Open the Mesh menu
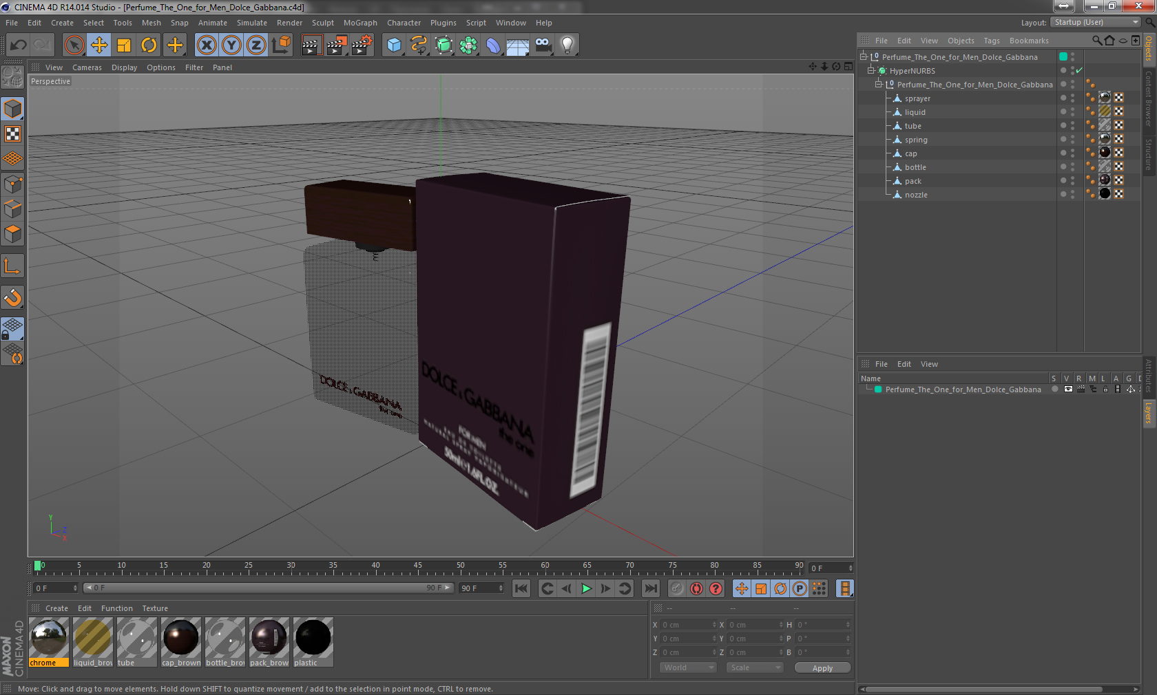This screenshot has height=695, width=1157. click(152, 23)
